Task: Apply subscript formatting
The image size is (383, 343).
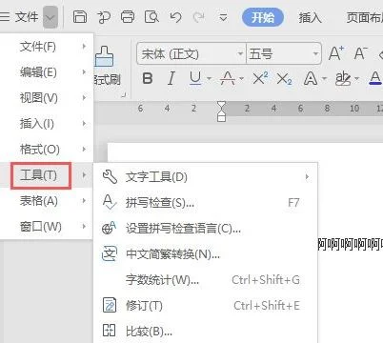Action: pos(284,78)
